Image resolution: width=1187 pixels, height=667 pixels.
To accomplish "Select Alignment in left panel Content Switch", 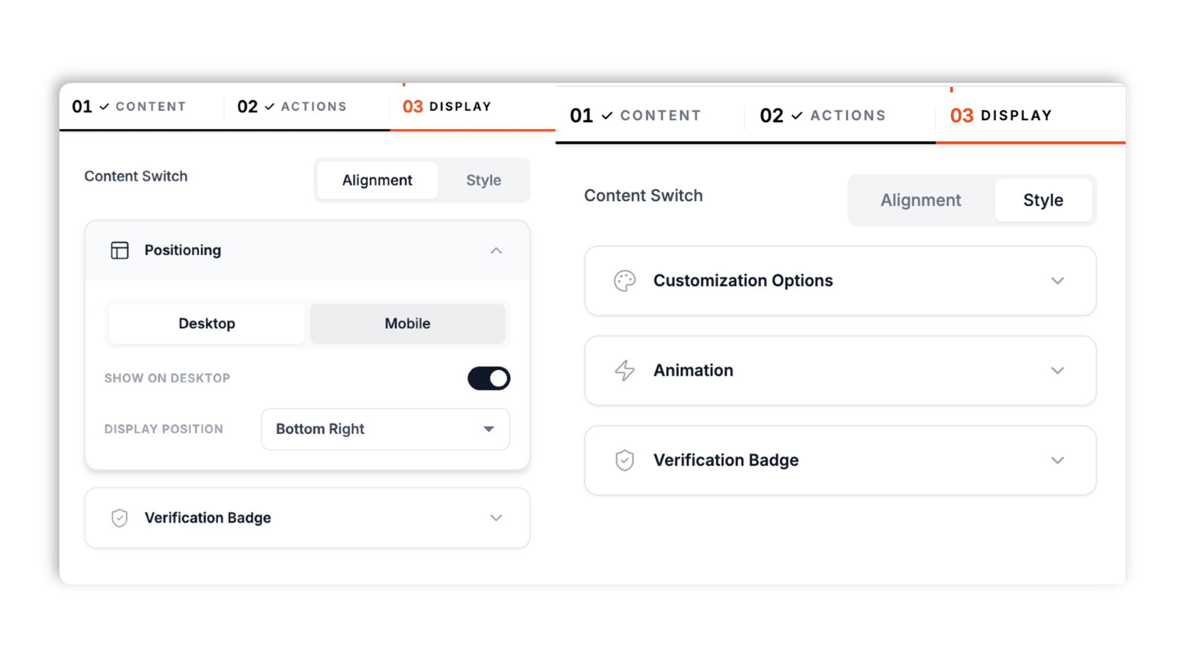I will click(x=377, y=180).
